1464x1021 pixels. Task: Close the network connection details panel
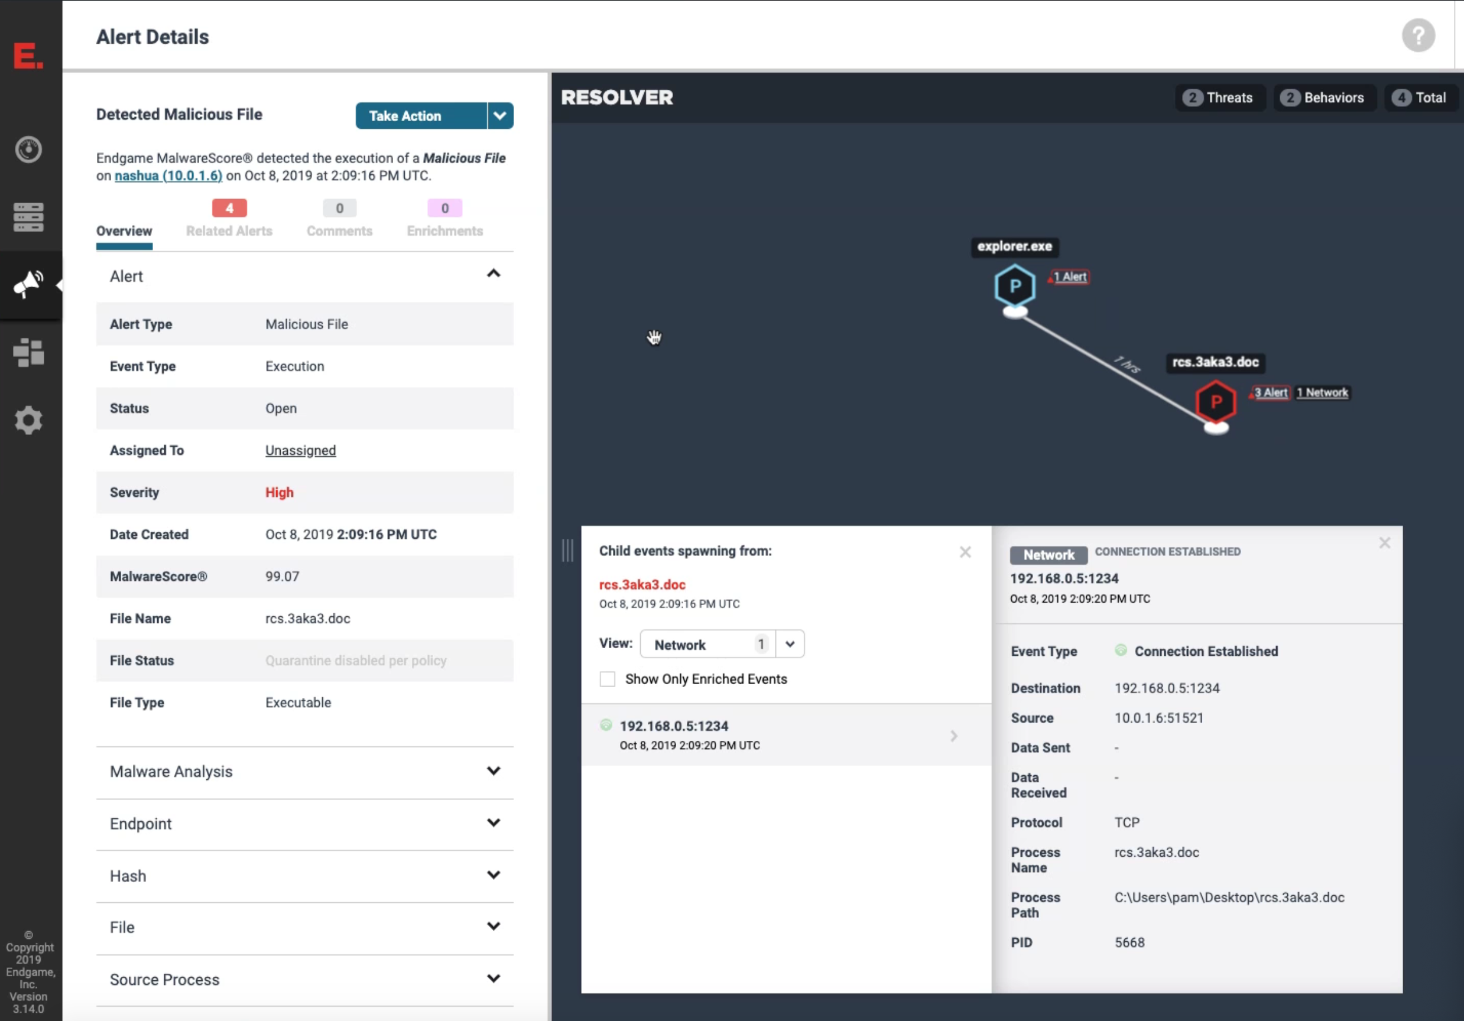click(1384, 543)
